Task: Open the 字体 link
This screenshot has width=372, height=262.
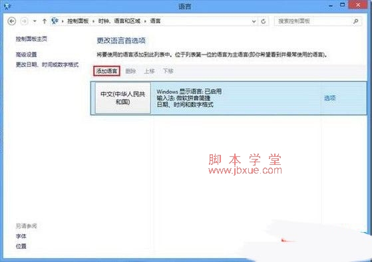Action: [x=21, y=236]
